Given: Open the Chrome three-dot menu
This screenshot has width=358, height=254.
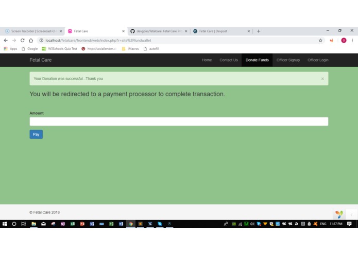Looking at the screenshot, I should coord(352,40).
